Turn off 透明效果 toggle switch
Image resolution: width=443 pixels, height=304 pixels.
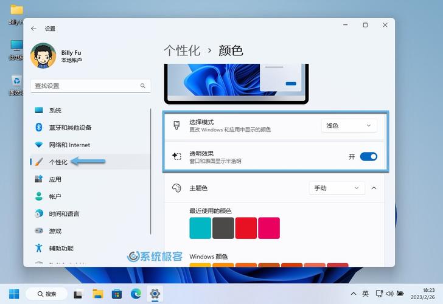click(368, 156)
